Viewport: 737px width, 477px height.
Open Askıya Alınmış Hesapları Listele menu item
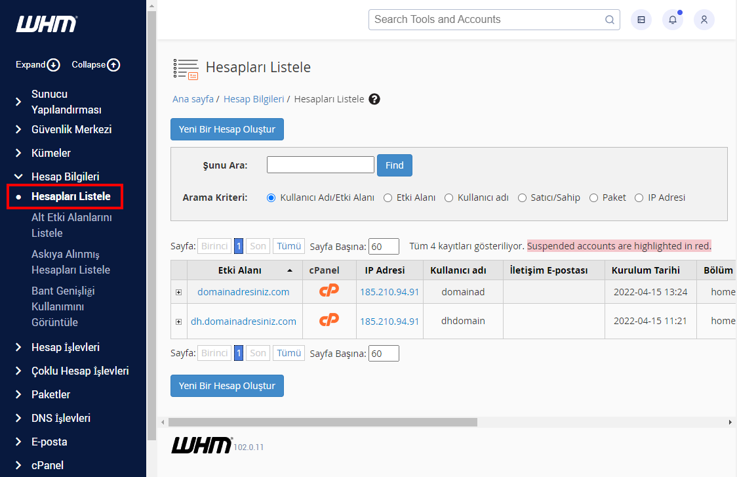pyautogui.click(x=71, y=262)
